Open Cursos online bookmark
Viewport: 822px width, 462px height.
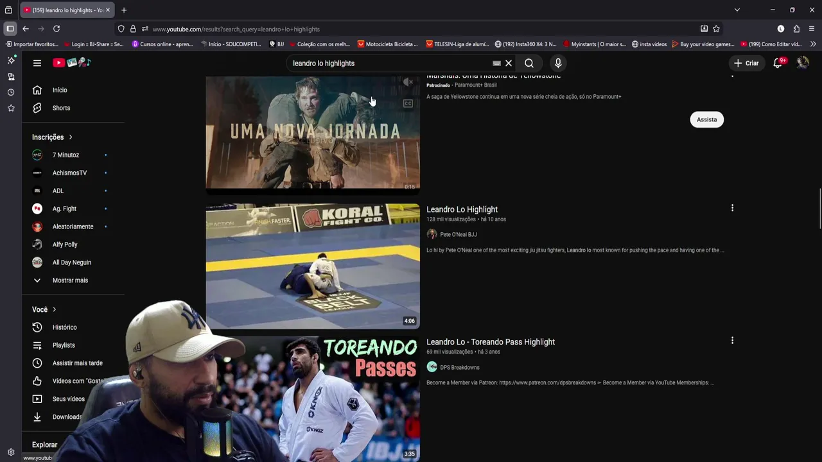(x=162, y=44)
